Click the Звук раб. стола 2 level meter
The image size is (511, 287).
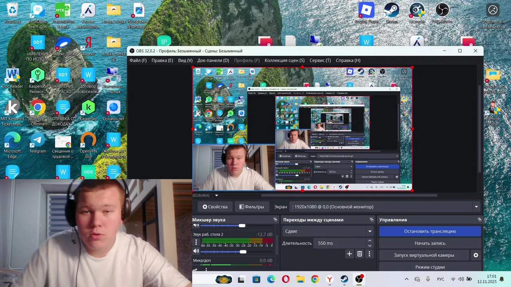(237, 240)
